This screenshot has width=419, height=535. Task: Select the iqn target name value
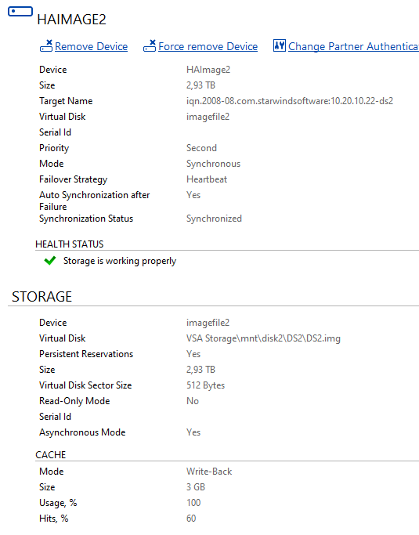[290, 101]
